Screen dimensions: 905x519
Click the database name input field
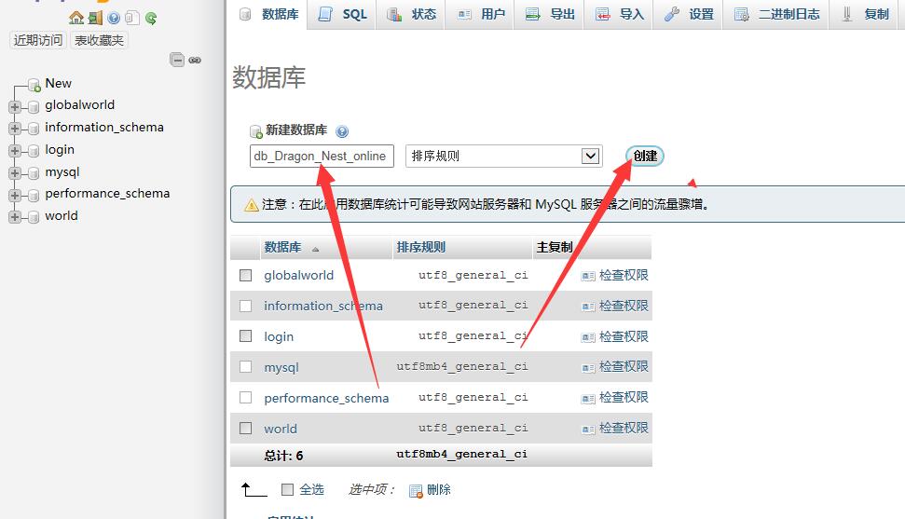click(322, 156)
